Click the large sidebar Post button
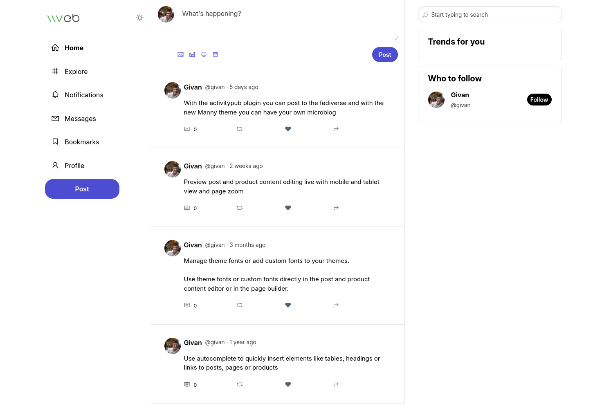602x406 pixels. [82, 189]
